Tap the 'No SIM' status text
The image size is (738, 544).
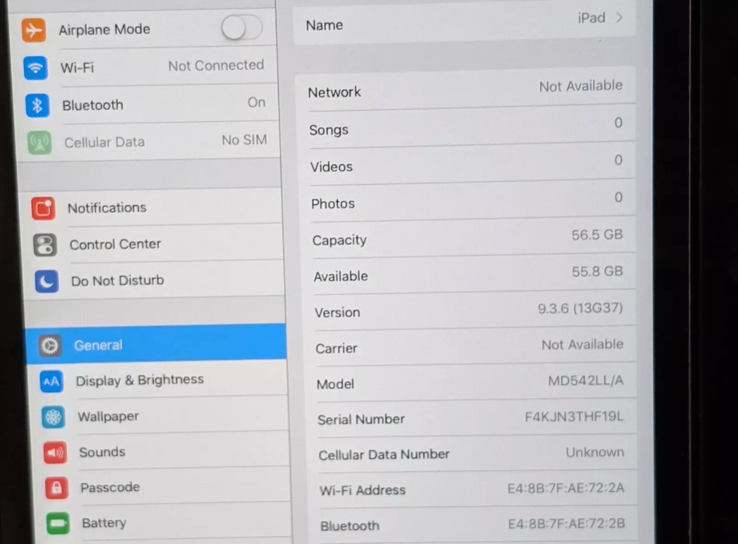coord(244,140)
